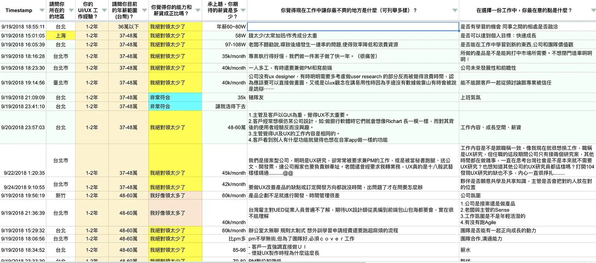Select timestamp cell 9/19/2018 18:06:56
The width and height of the screenshot is (596, 263).
click(23, 239)
